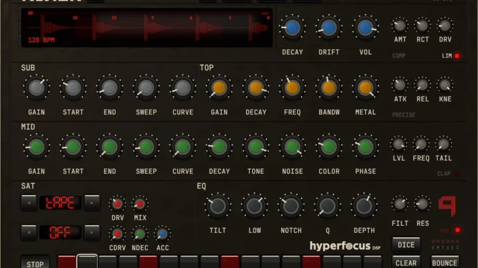The image size is (478, 268).
Task: Click the blue VOL knob
Action: (x=365, y=27)
